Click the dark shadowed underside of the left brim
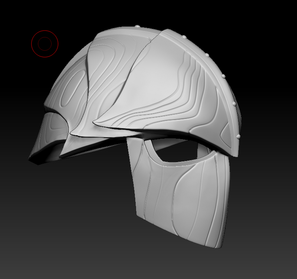Image resolution: width=297 pixels, height=279 pixels. (x=44, y=159)
